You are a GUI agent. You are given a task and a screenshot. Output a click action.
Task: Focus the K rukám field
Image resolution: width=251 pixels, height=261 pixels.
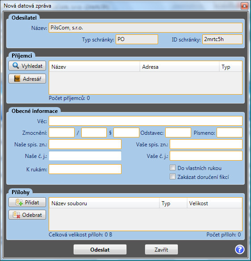[x=85, y=169]
